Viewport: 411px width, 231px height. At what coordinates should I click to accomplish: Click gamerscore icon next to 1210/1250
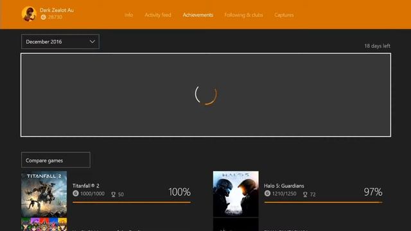click(267, 194)
